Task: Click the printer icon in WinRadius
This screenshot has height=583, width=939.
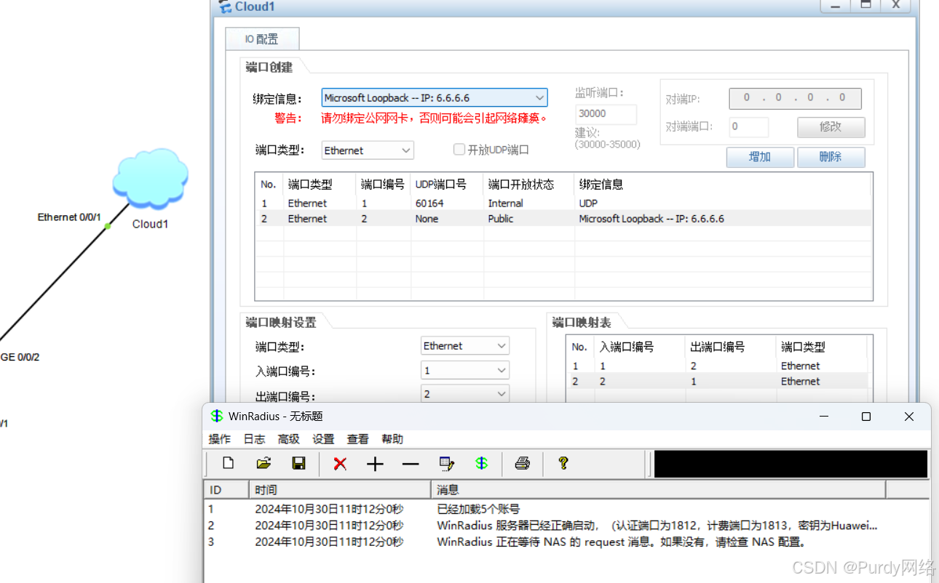Action: (523, 463)
